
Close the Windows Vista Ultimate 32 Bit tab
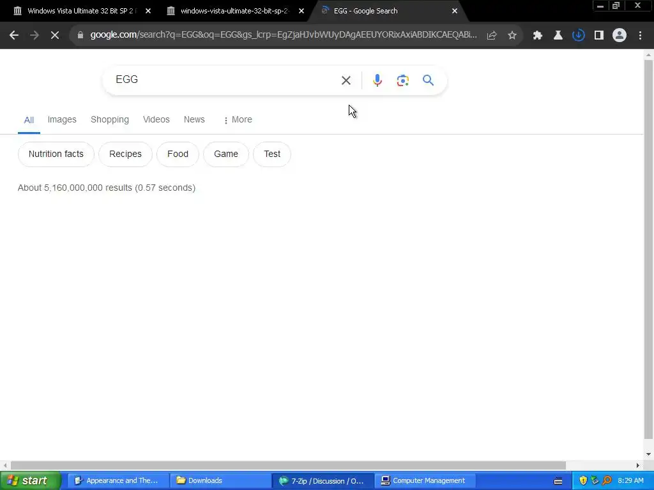pyautogui.click(x=148, y=11)
